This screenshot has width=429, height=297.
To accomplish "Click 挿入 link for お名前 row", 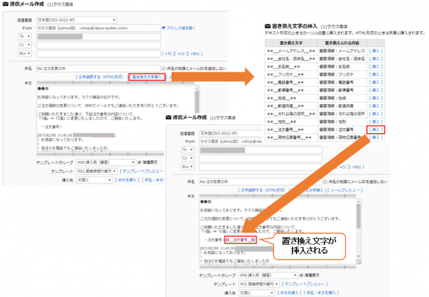I will coord(376,66).
